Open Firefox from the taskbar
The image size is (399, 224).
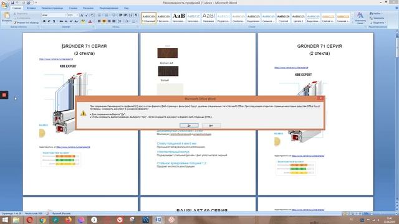(68, 220)
